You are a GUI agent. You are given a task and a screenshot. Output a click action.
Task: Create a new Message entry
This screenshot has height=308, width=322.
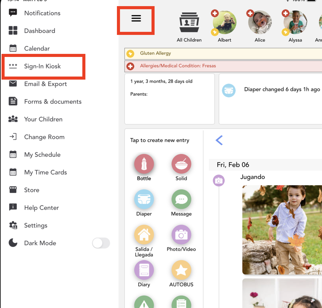(x=181, y=199)
